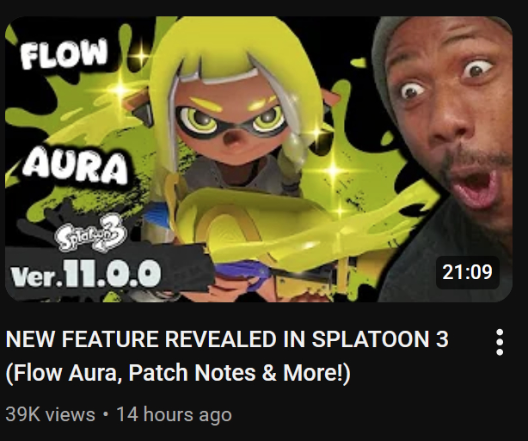Click the '14 hours ago' upload time
Screen dimensions: 528x441
pos(174,414)
